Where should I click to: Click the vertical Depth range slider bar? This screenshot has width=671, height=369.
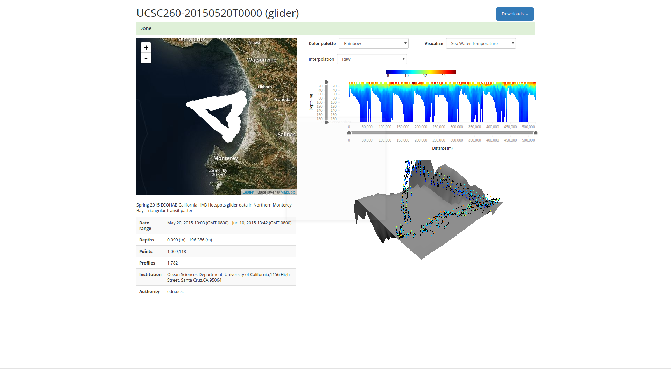327,102
